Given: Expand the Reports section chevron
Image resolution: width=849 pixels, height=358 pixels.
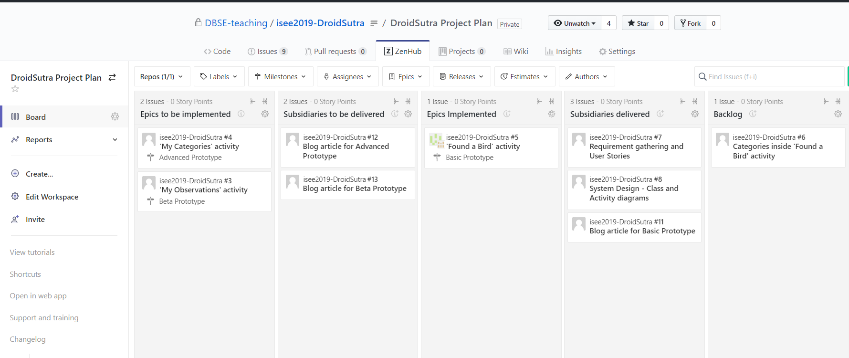Looking at the screenshot, I should pyautogui.click(x=115, y=139).
